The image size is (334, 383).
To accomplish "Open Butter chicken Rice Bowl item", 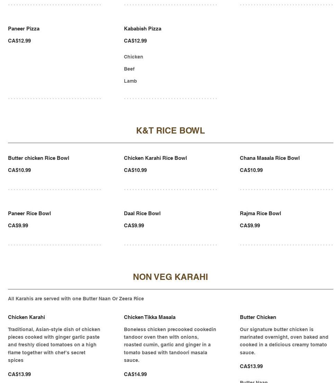I will pyautogui.click(x=38, y=158).
